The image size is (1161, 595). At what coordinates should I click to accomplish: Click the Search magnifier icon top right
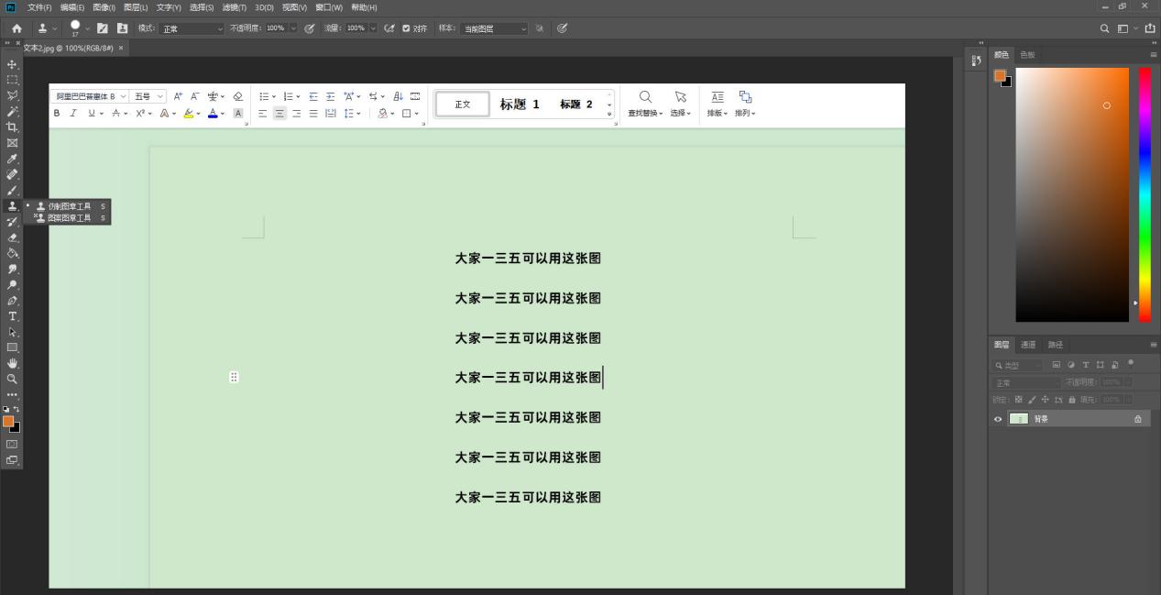(1106, 28)
